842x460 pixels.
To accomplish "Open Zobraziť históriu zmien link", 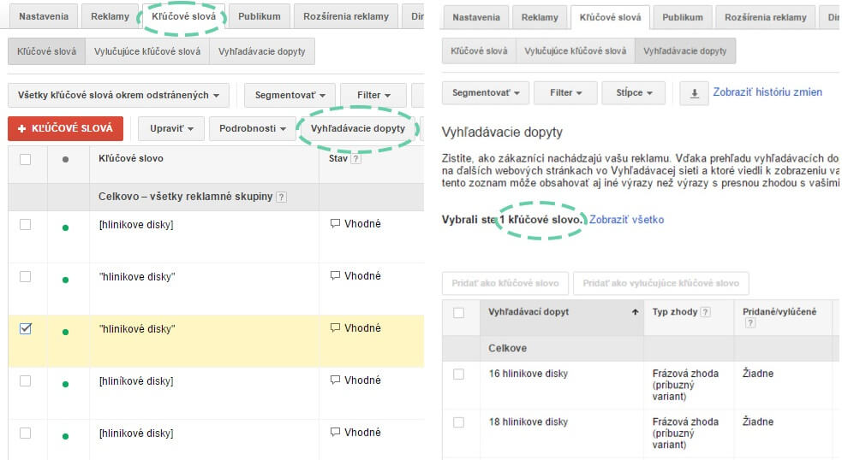I will (x=767, y=92).
